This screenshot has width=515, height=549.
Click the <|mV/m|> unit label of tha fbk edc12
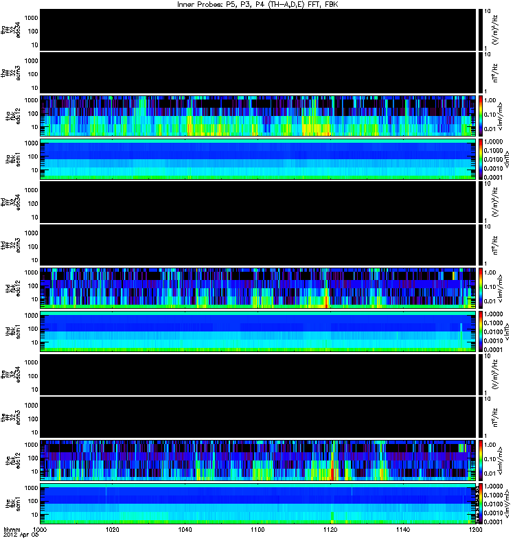(x=501, y=116)
